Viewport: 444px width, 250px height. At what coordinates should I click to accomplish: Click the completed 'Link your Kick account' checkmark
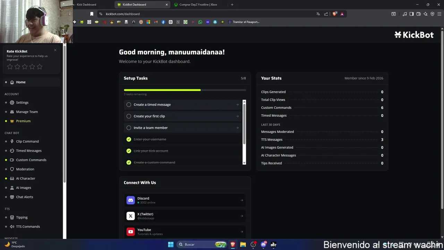(129, 151)
